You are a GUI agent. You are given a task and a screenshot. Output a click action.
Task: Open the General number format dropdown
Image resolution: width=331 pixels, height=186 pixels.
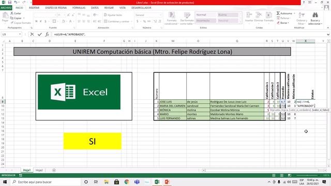(160, 15)
